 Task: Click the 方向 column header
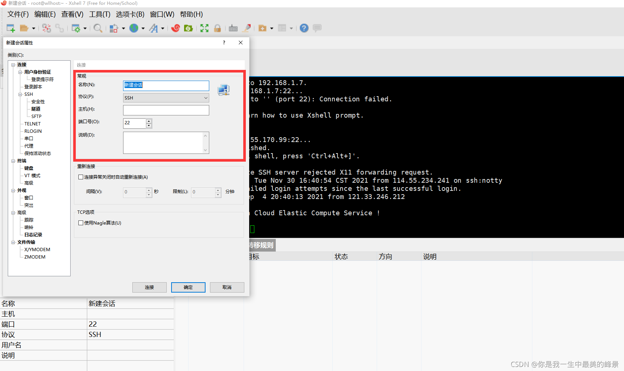(399, 257)
